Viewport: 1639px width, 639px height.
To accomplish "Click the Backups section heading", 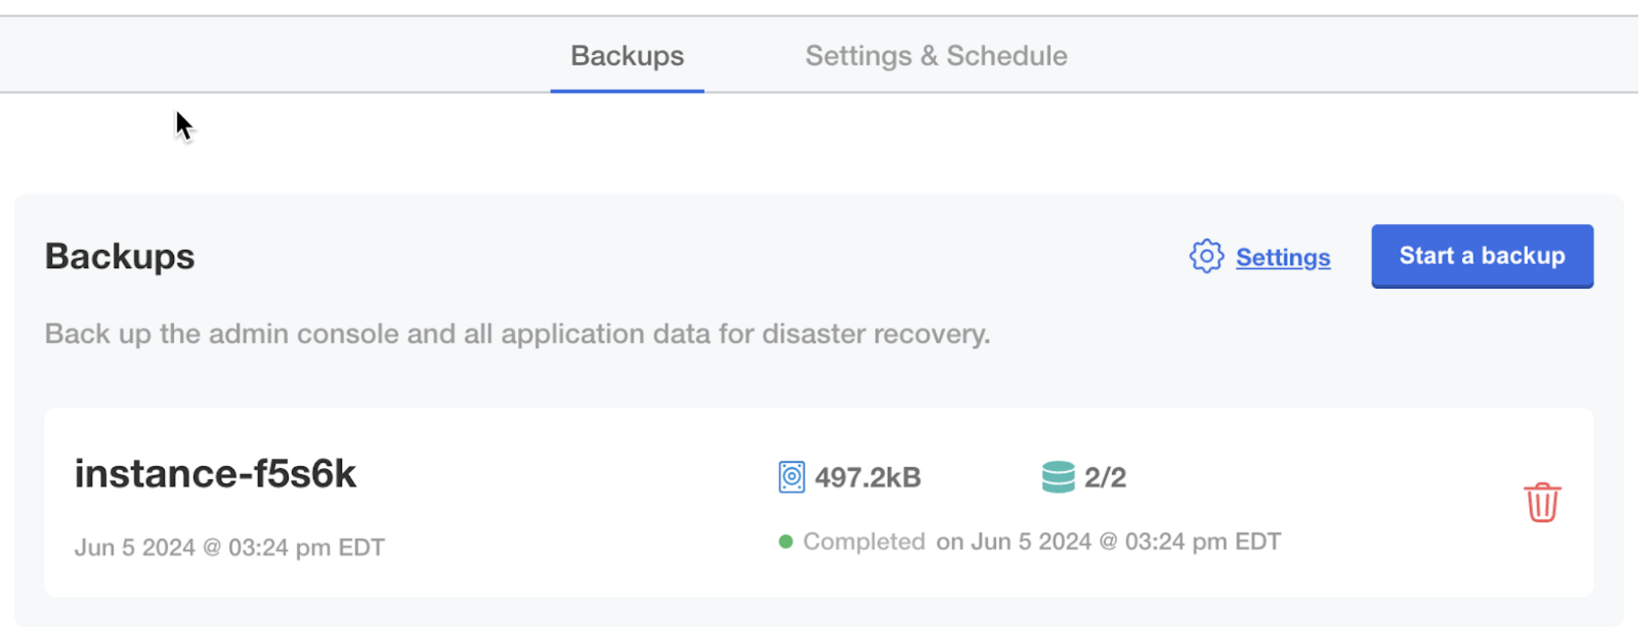I will pyautogui.click(x=119, y=256).
